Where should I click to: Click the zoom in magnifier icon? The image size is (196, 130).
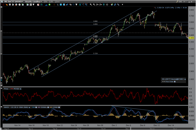pos(91,5)
